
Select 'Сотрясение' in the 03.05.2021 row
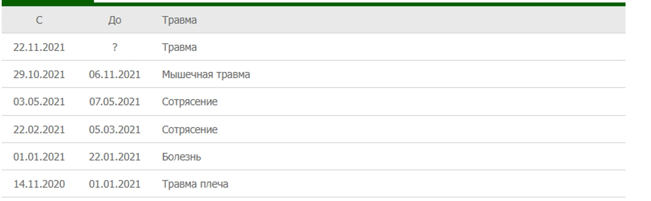pyautogui.click(x=190, y=102)
